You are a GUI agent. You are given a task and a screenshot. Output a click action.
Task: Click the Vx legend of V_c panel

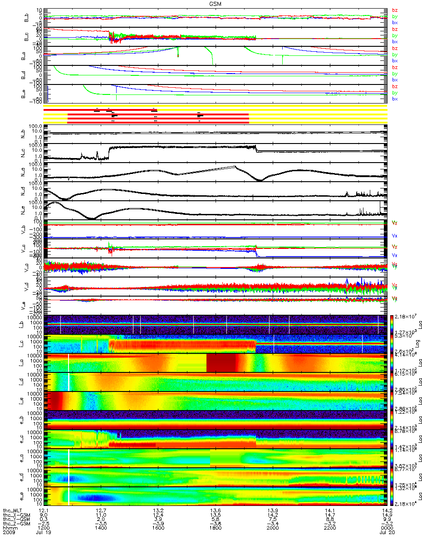[394, 255]
